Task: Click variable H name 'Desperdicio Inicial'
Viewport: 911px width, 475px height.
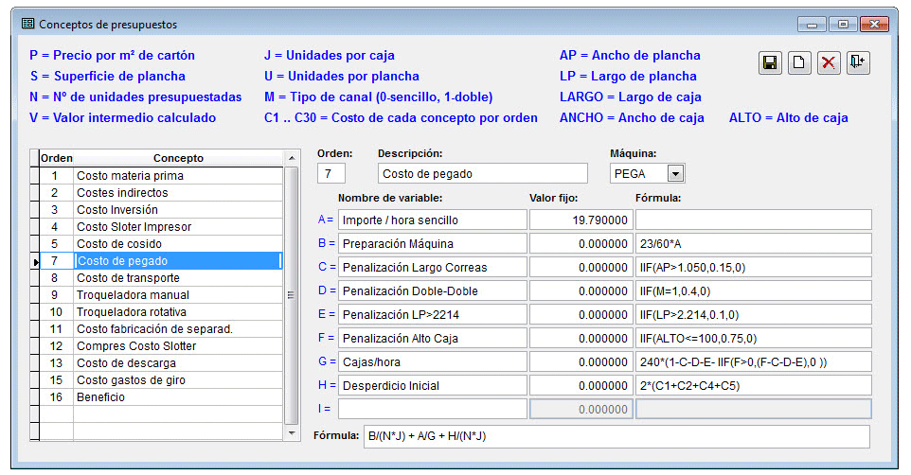Action: pyautogui.click(x=432, y=385)
